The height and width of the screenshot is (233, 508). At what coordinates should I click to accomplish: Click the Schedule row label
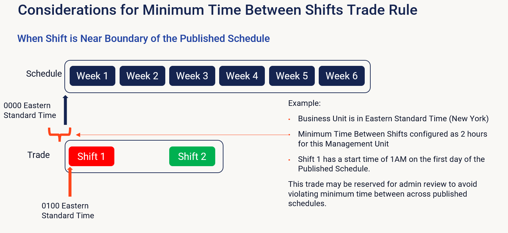pyautogui.click(x=44, y=74)
